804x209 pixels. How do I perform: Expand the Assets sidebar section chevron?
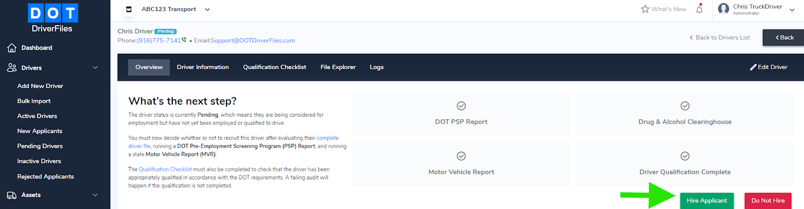[x=95, y=195]
